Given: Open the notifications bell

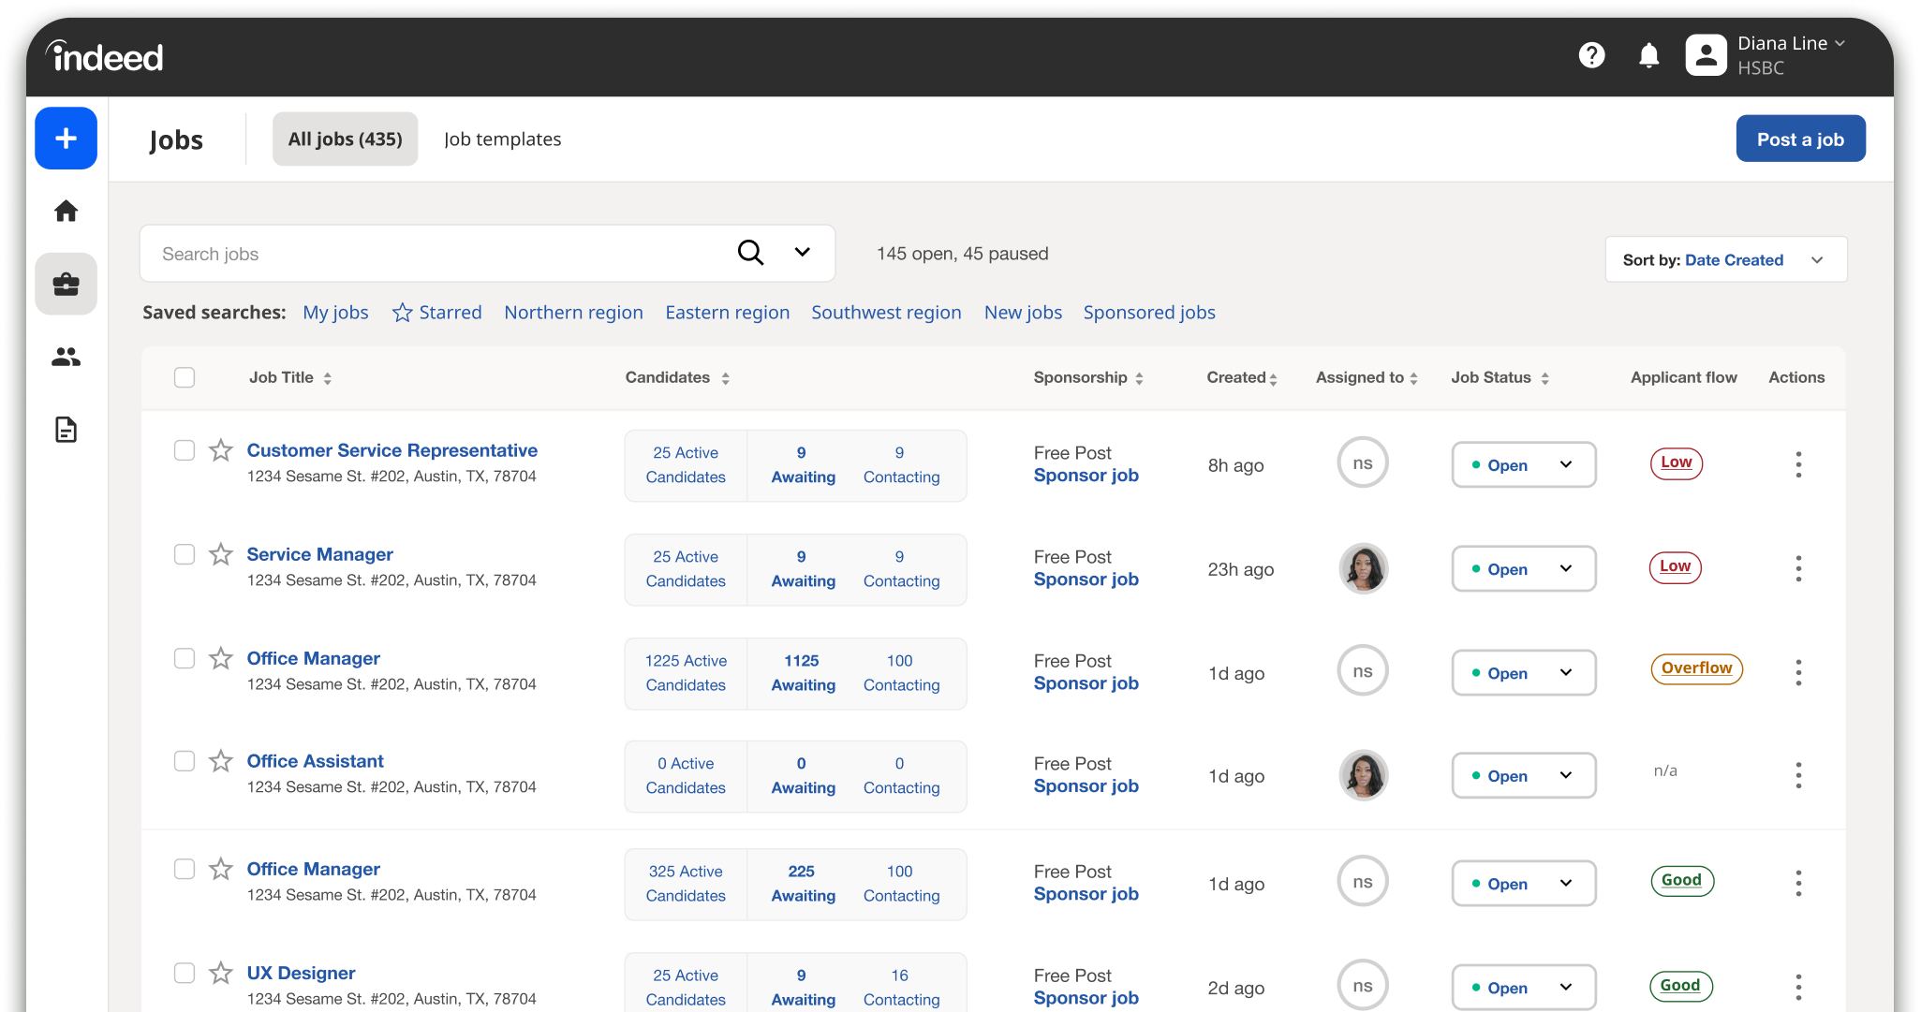Looking at the screenshot, I should click(x=1649, y=56).
